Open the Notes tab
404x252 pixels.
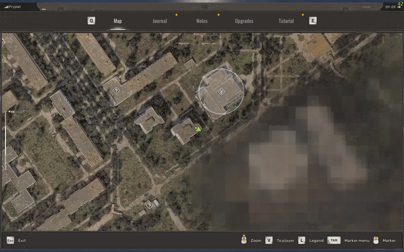(202, 21)
